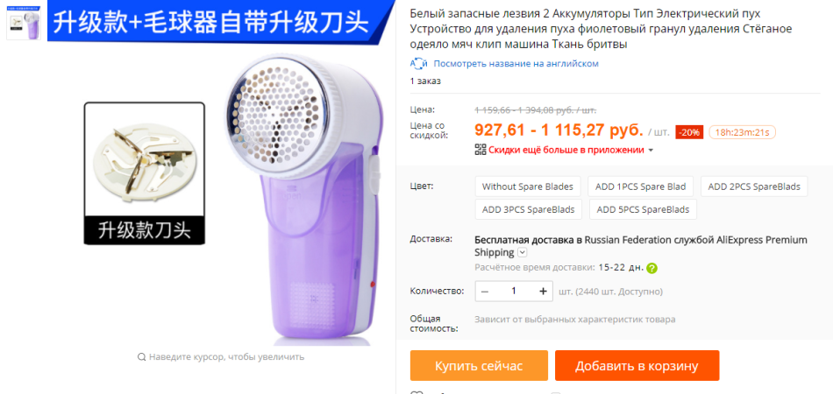Choose the ADD 3PCS SpareBlads variant
This screenshot has height=394, width=833.
[x=528, y=209]
